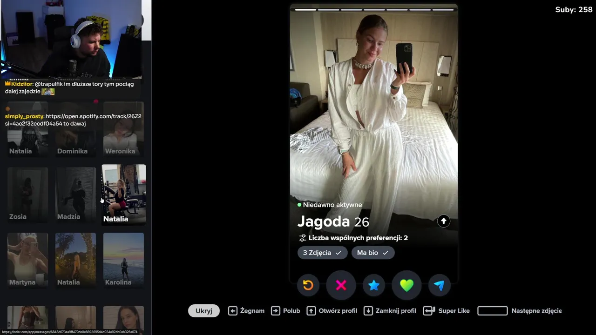Click the 'Żegnam' shortcut label
596x335 pixels.
(252, 311)
